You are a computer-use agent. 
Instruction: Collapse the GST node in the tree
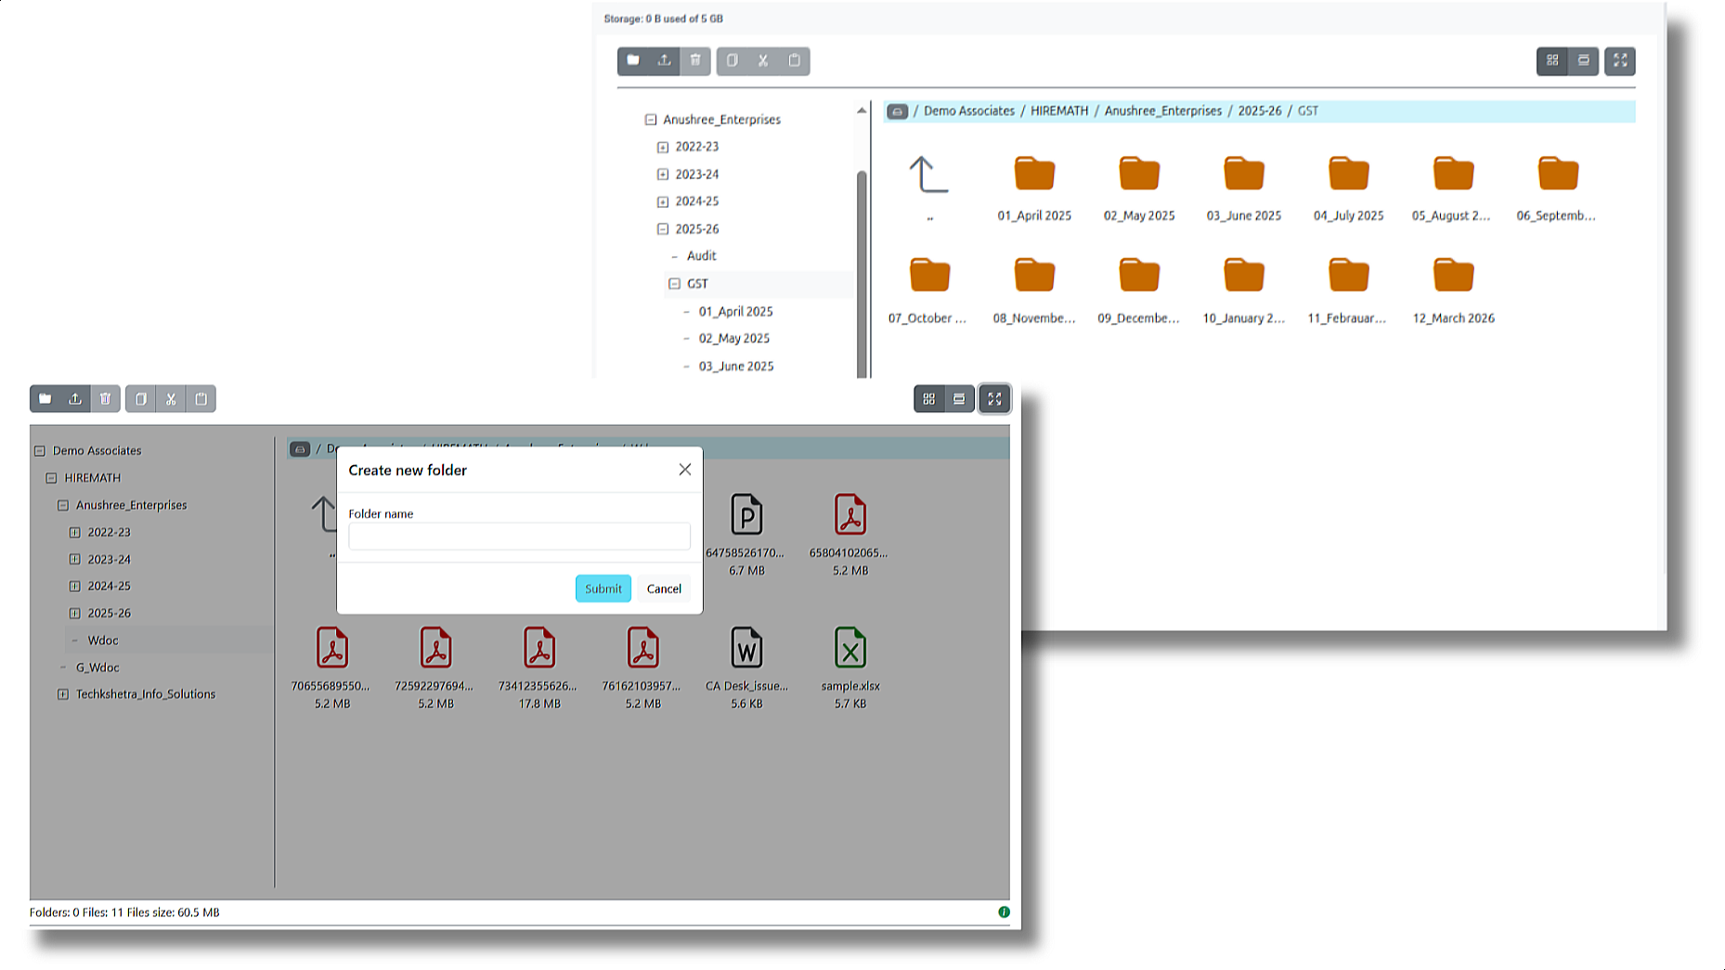[675, 284]
